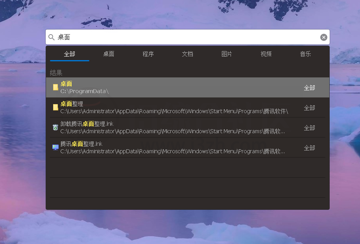Click the magnifier search icon
This screenshot has height=244, width=360.
pyautogui.click(x=52, y=37)
